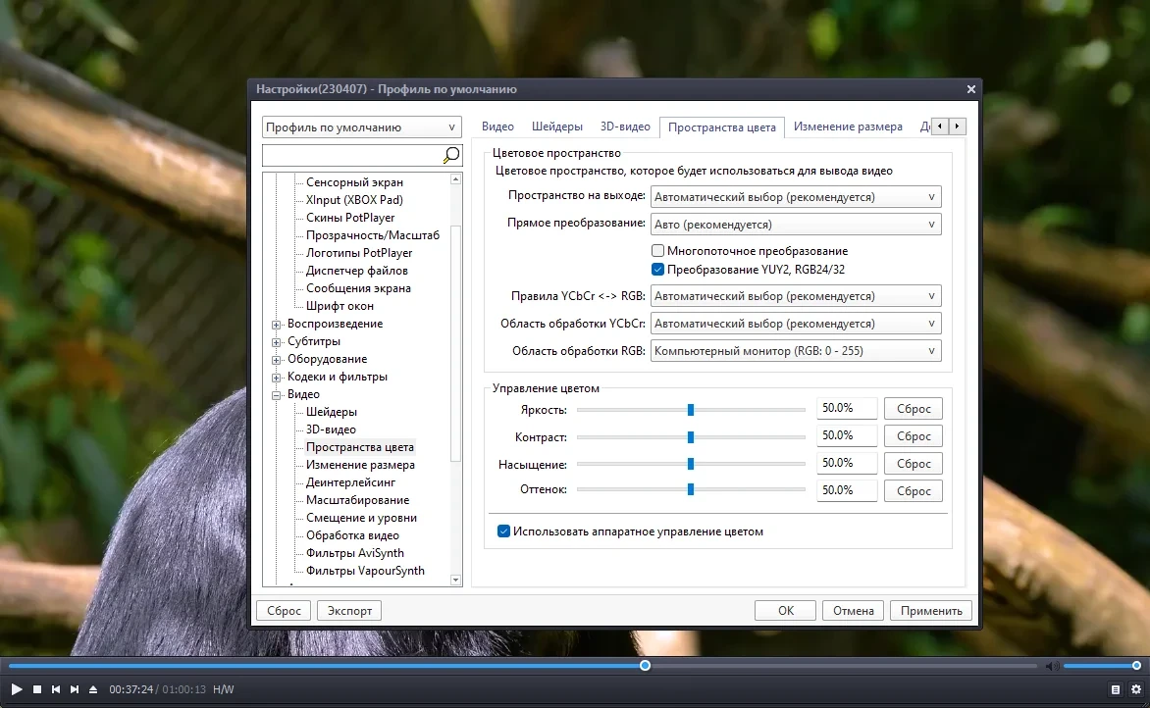The height and width of the screenshot is (708, 1150).
Task: Switch to the Видео tab
Action: click(497, 126)
